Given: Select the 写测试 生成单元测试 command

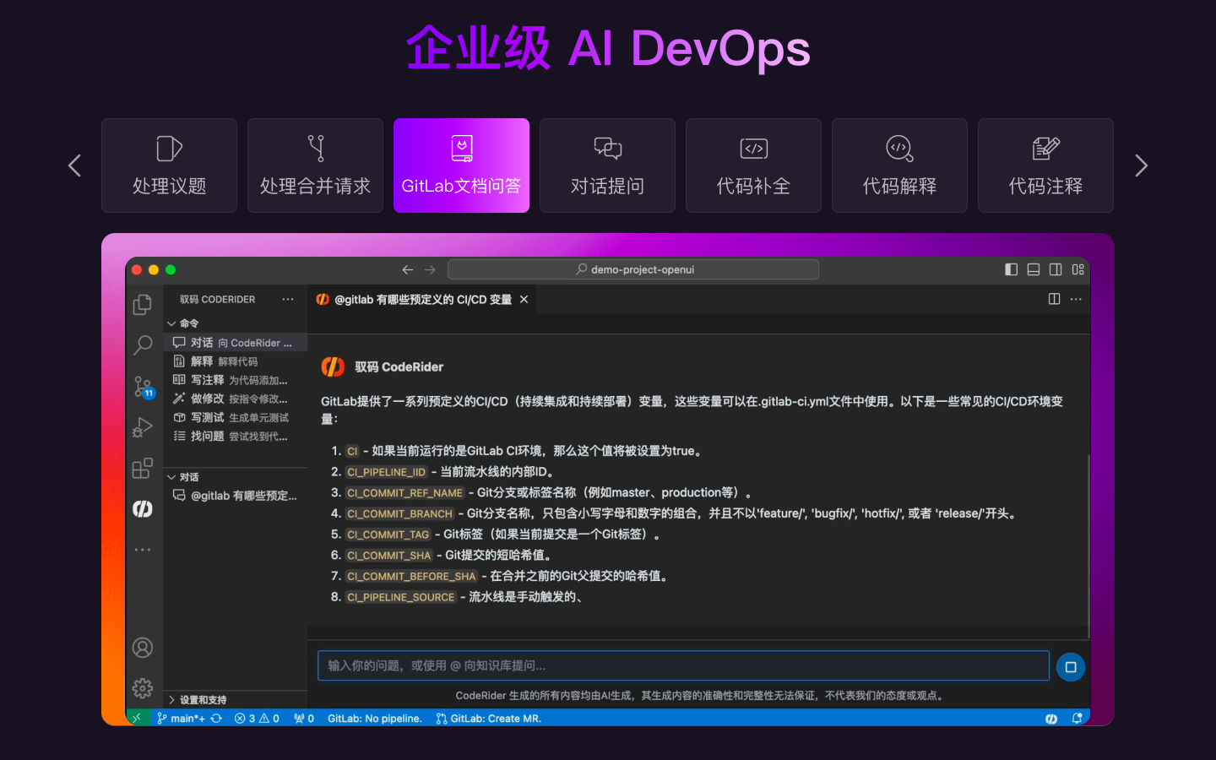Looking at the screenshot, I should coord(235,417).
